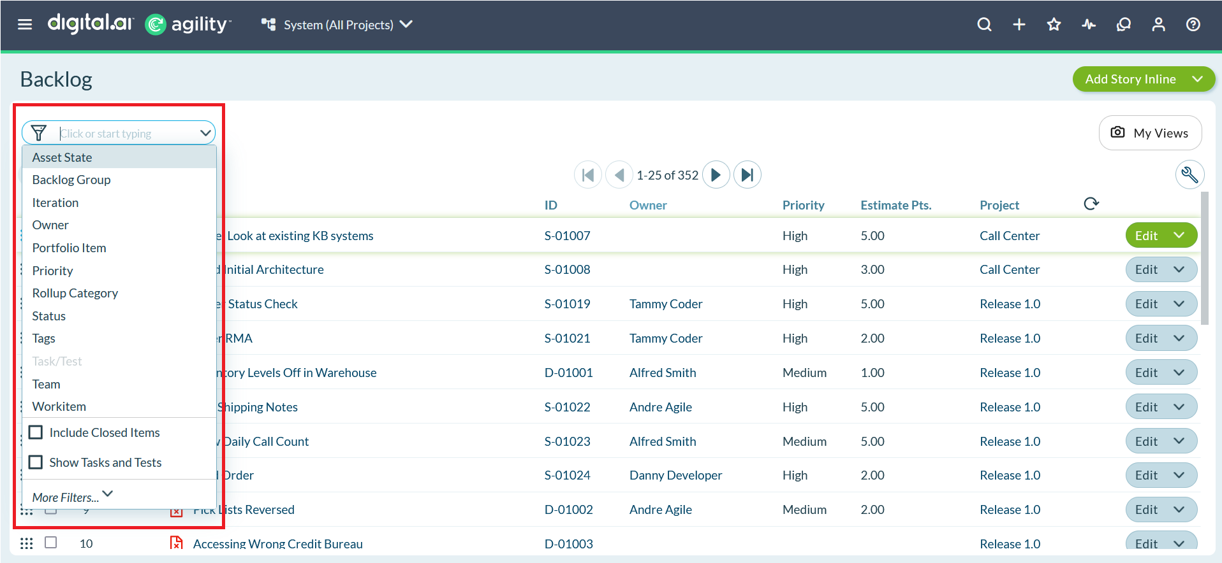Screen dimensions: 1222x563
Task: Open Accessing Wrong Credit Bureau defect
Action: pos(277,543)
